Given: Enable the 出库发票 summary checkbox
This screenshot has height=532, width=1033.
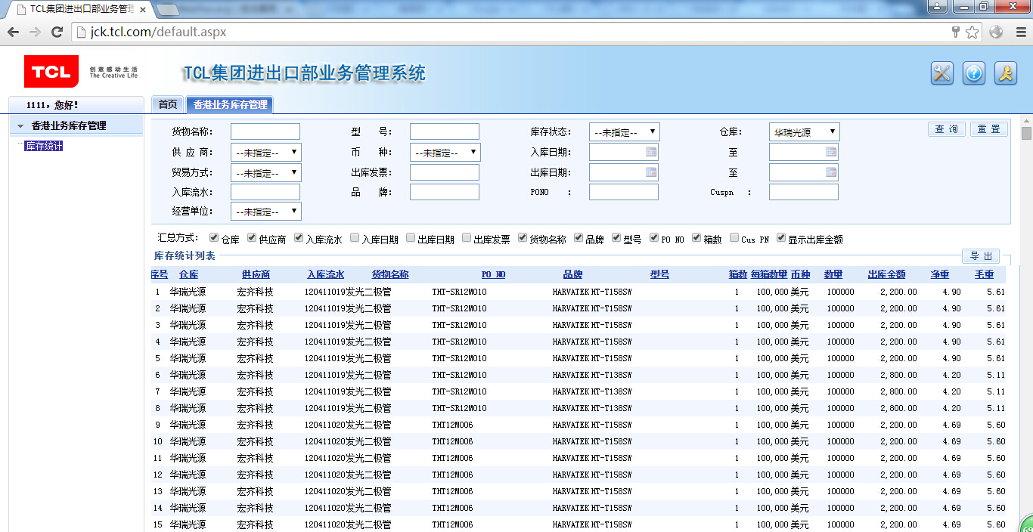Looking at the screenshot, I should click(467, 238).
